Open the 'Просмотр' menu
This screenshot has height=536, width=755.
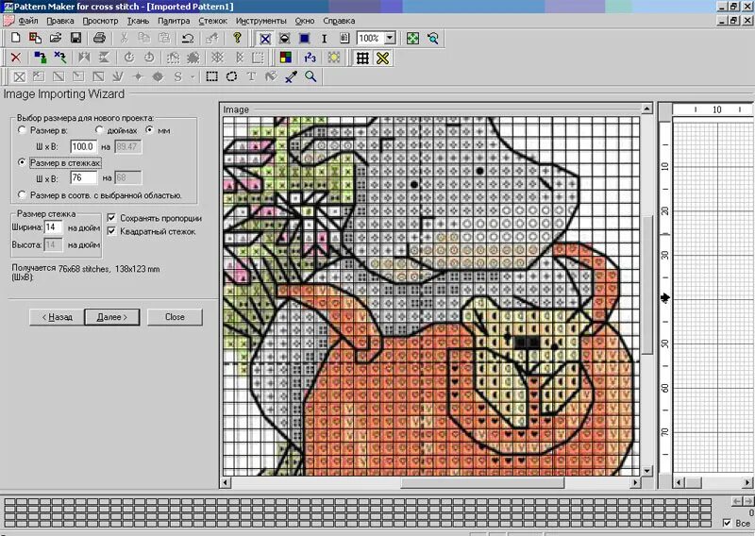(x=100, y=21)
